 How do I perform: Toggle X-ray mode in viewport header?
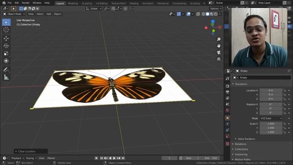point(198,14)
